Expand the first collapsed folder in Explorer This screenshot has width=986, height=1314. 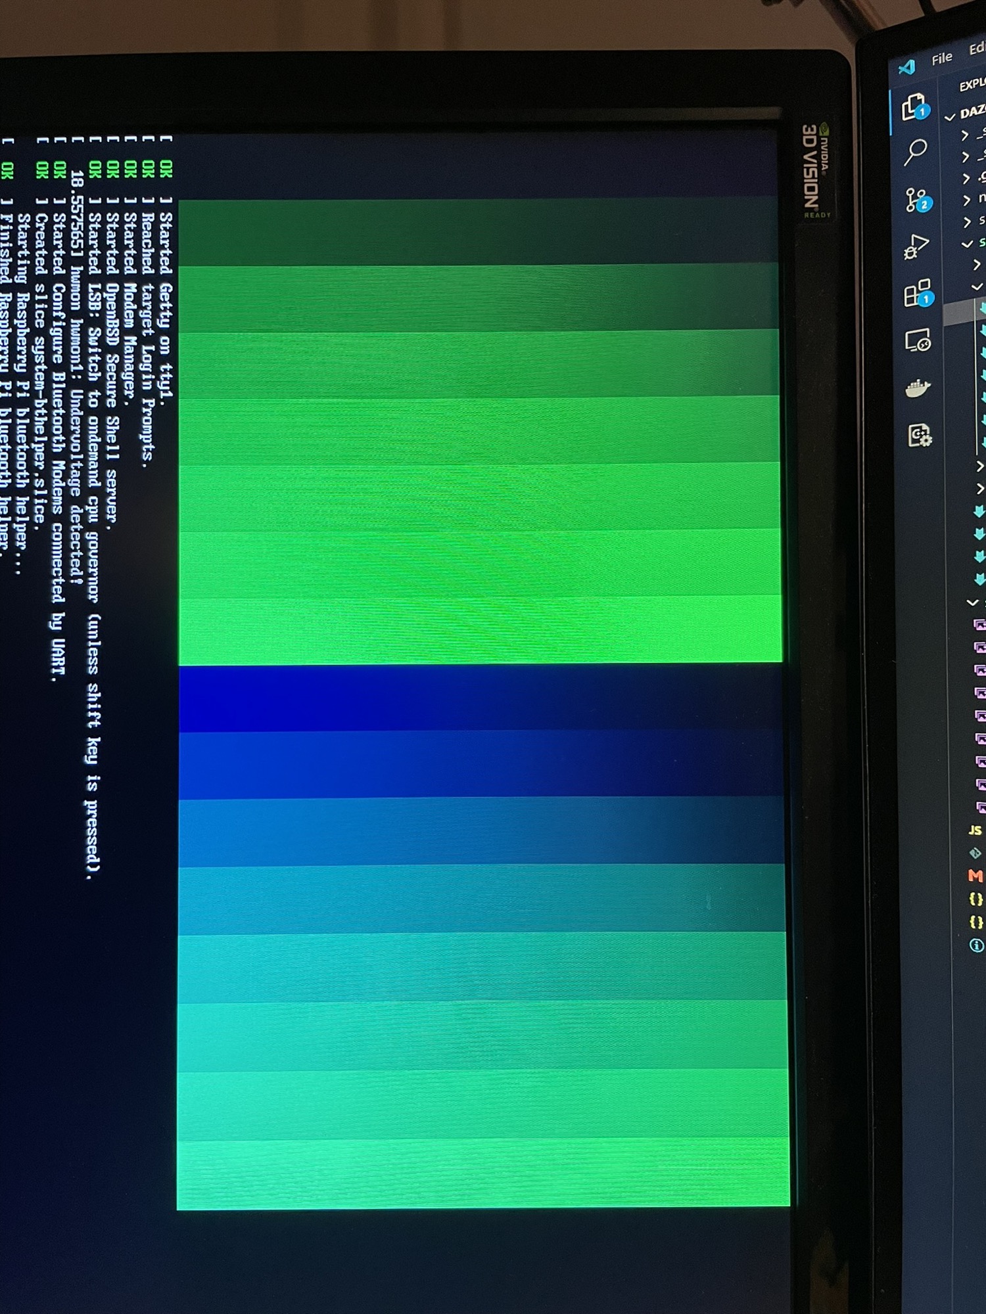[965, 135]
